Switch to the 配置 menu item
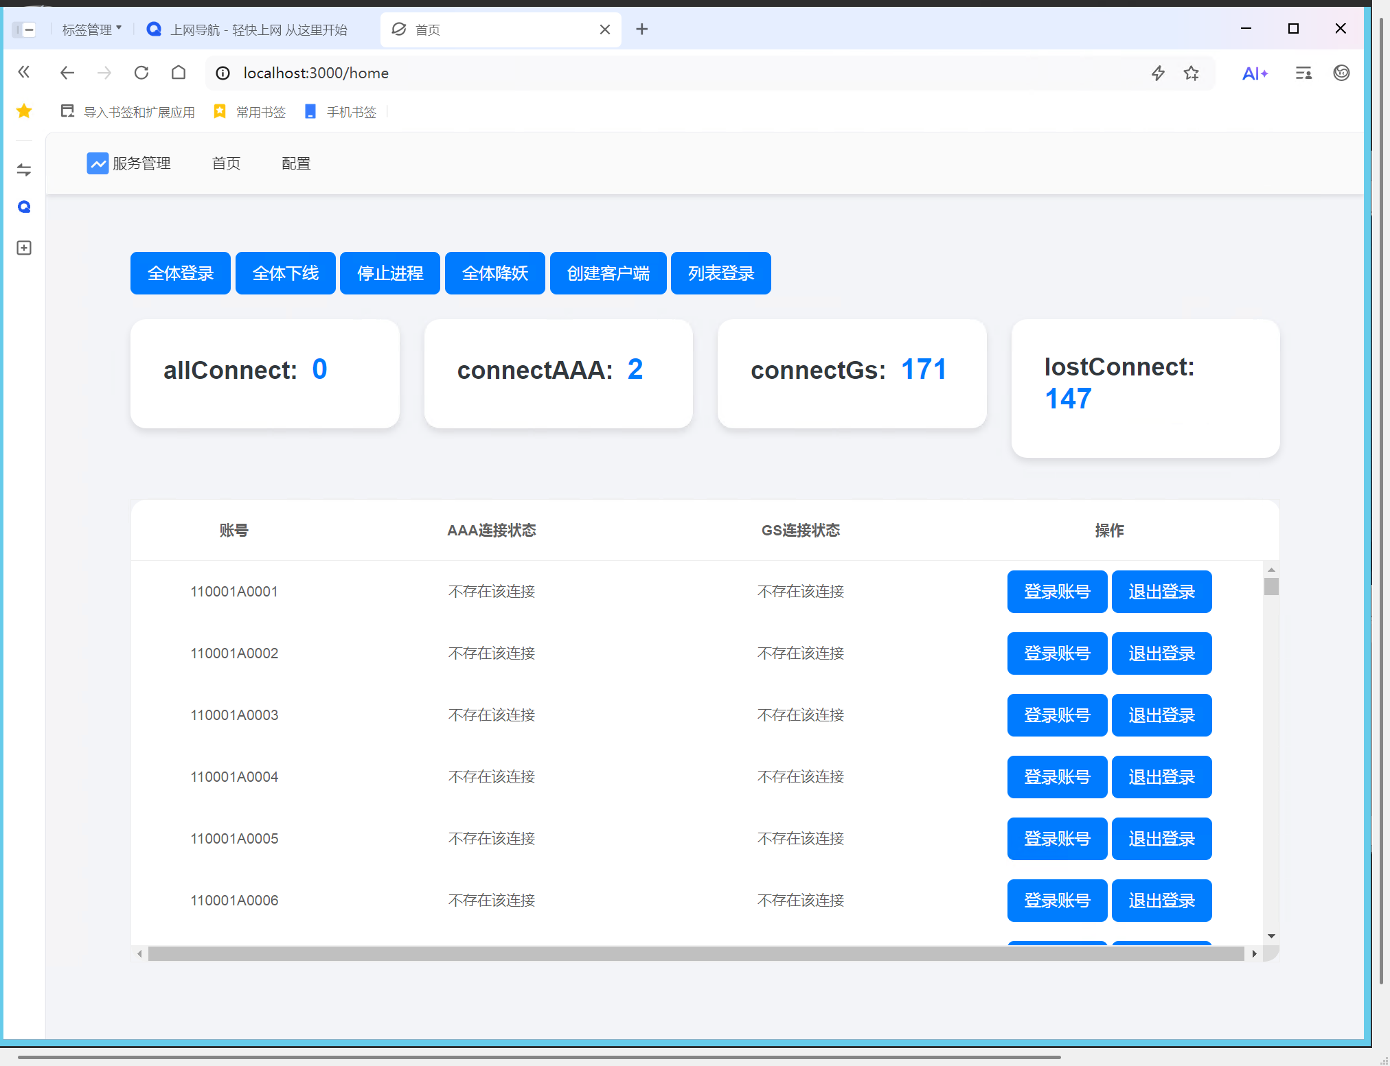 [296, 163]
